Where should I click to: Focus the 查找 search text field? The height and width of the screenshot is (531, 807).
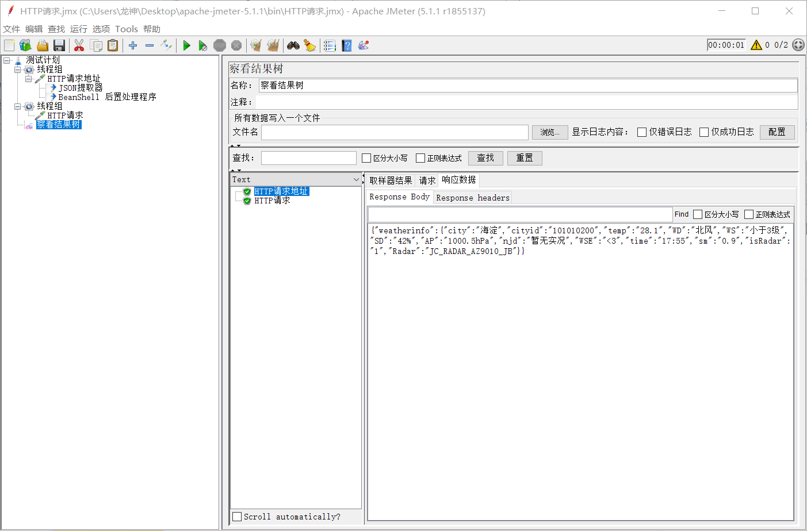tap(309, 158)
